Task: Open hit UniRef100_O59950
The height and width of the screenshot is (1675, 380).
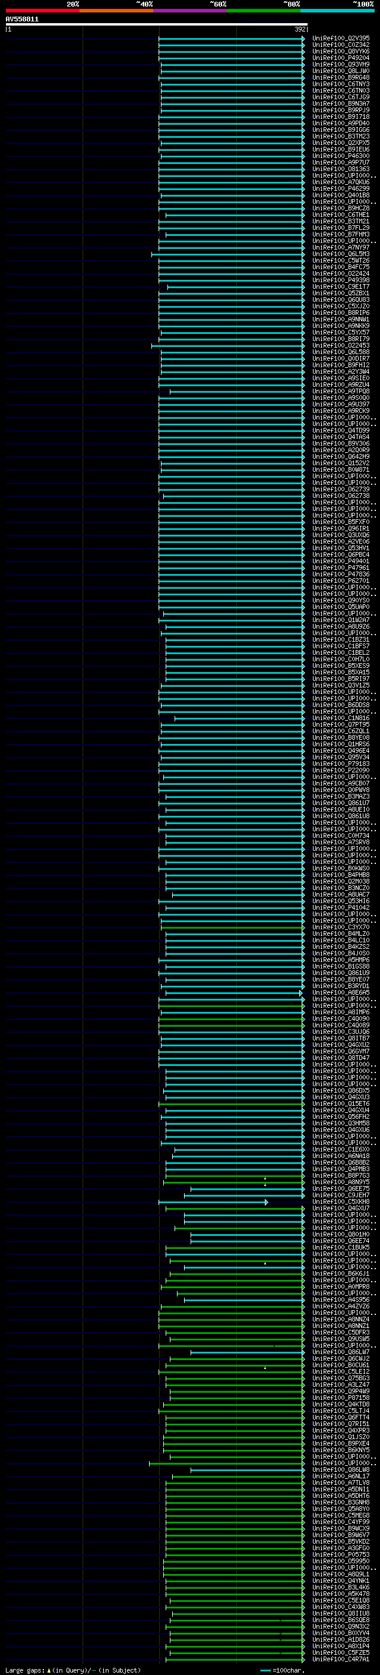Action: click(340, 1561)
